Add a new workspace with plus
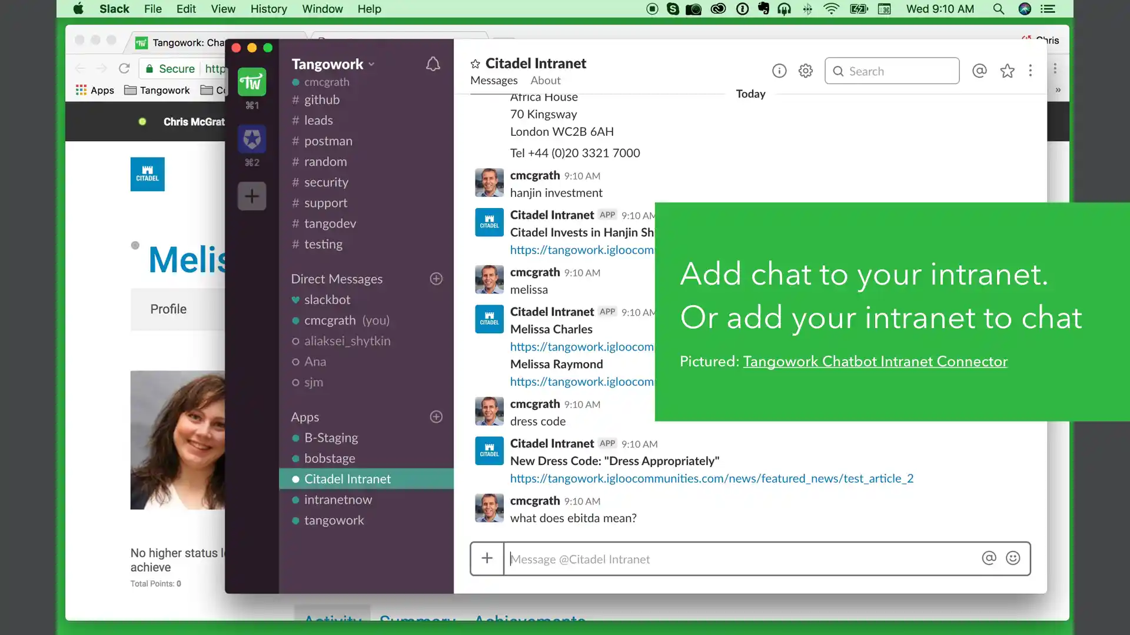Screen dimensions: 1130x635 (252, 196)
